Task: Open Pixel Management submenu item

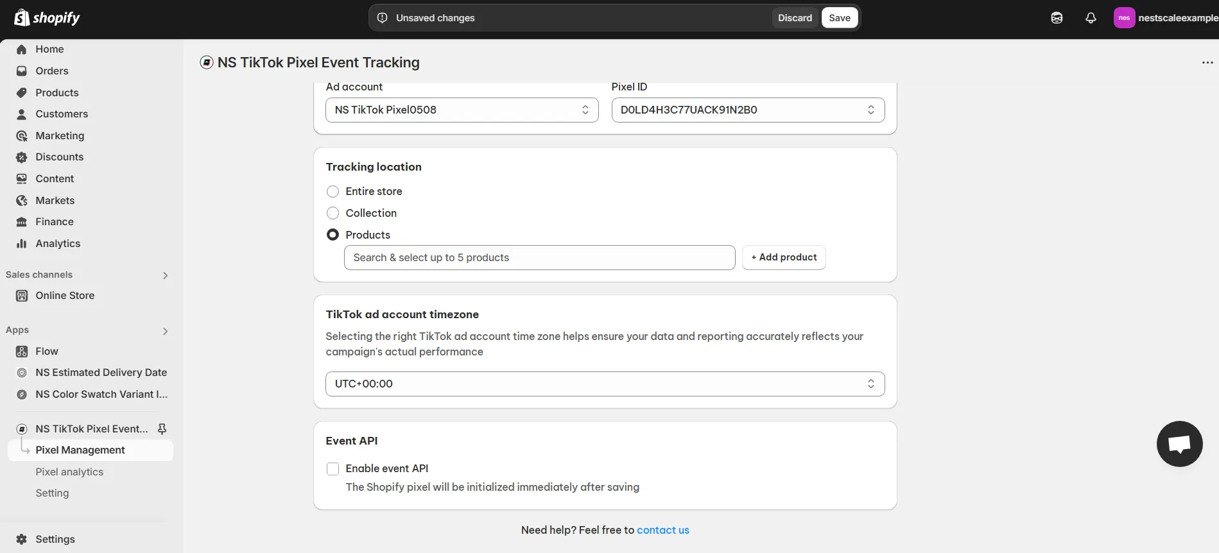Action: pyautogui.click(x=91, y=450)
